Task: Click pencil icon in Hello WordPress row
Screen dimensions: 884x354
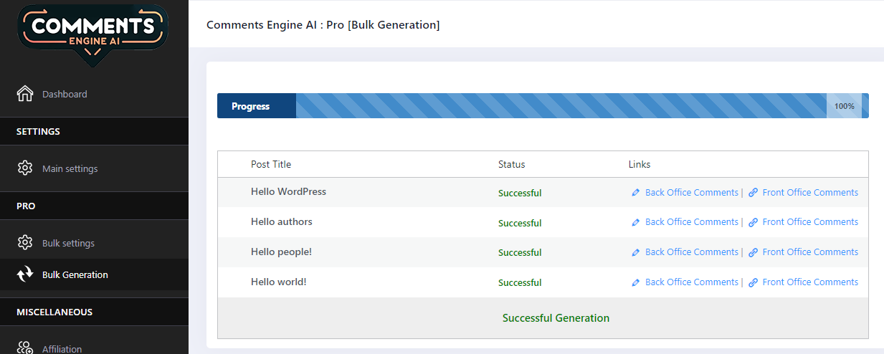Action: (635, 193)
